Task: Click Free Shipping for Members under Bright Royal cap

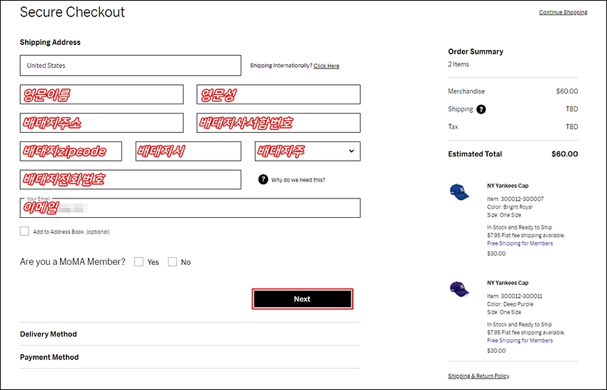Action: point(520,244)
